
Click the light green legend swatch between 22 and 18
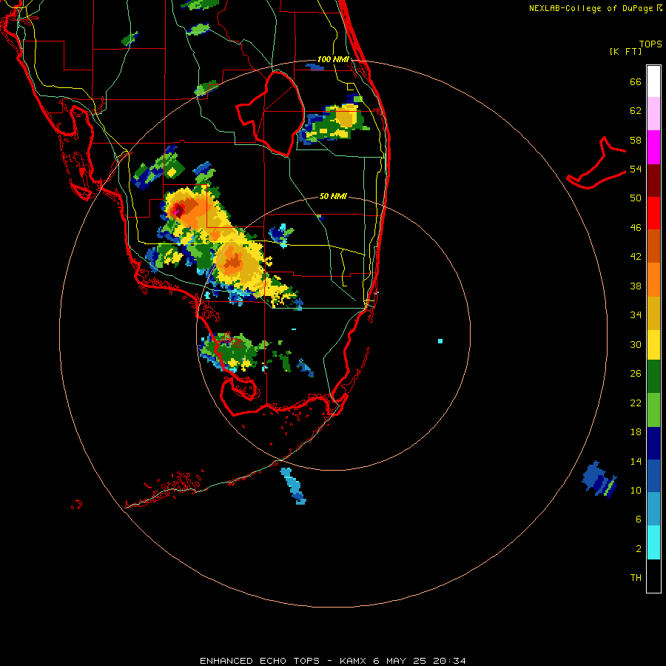click(x=653, y=410)
